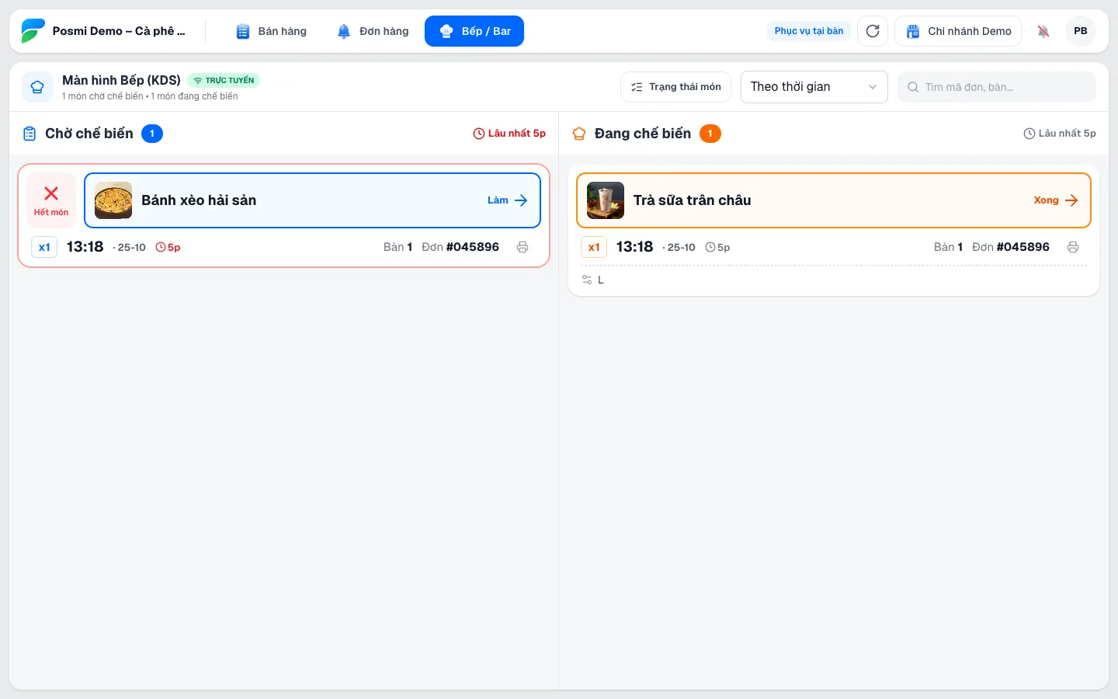Screen dimensions: 1118x699
Task: Click the magnifier icon in search box
Action: (913, 87)
